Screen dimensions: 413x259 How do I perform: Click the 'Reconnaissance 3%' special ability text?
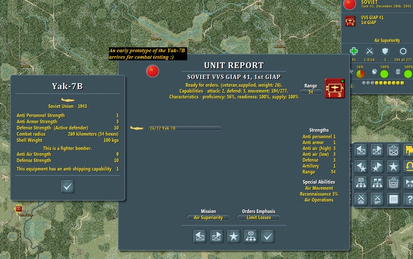(x=319, y=194)
